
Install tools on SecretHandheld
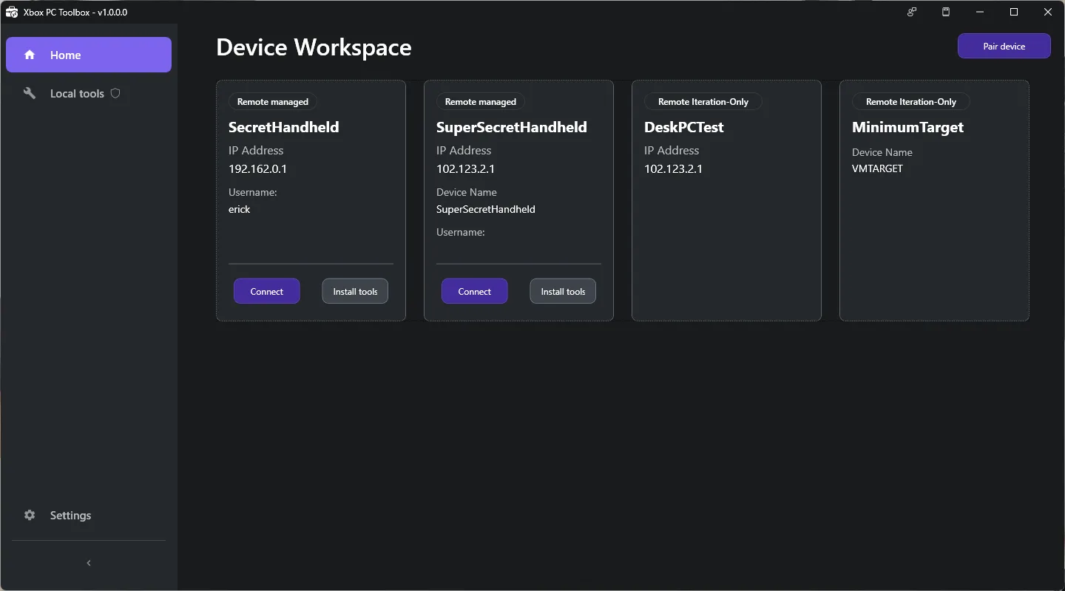(x=355, y=291)
